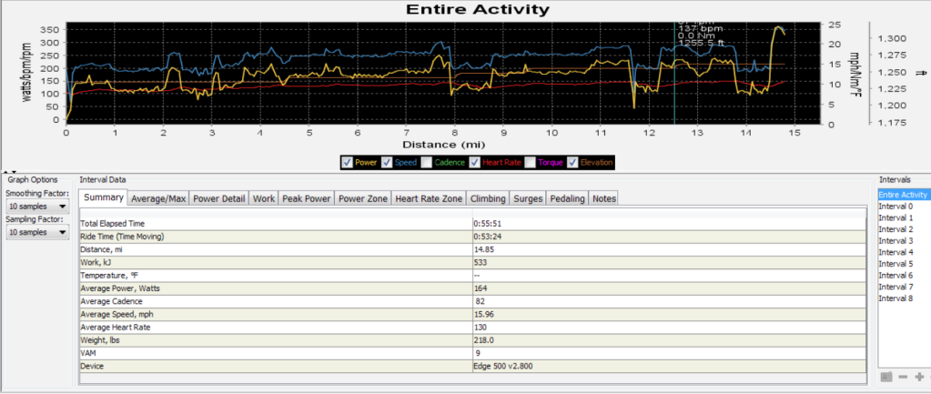
Task: Click the Distance, mi row label
Action: pos(100,249)
